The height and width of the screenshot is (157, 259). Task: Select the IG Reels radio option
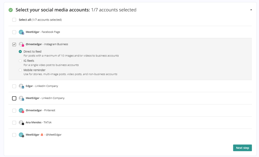(20, 61)
